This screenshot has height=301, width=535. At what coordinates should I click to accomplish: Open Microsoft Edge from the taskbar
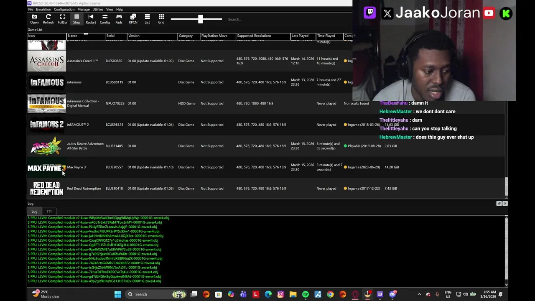tap(268, 294)
